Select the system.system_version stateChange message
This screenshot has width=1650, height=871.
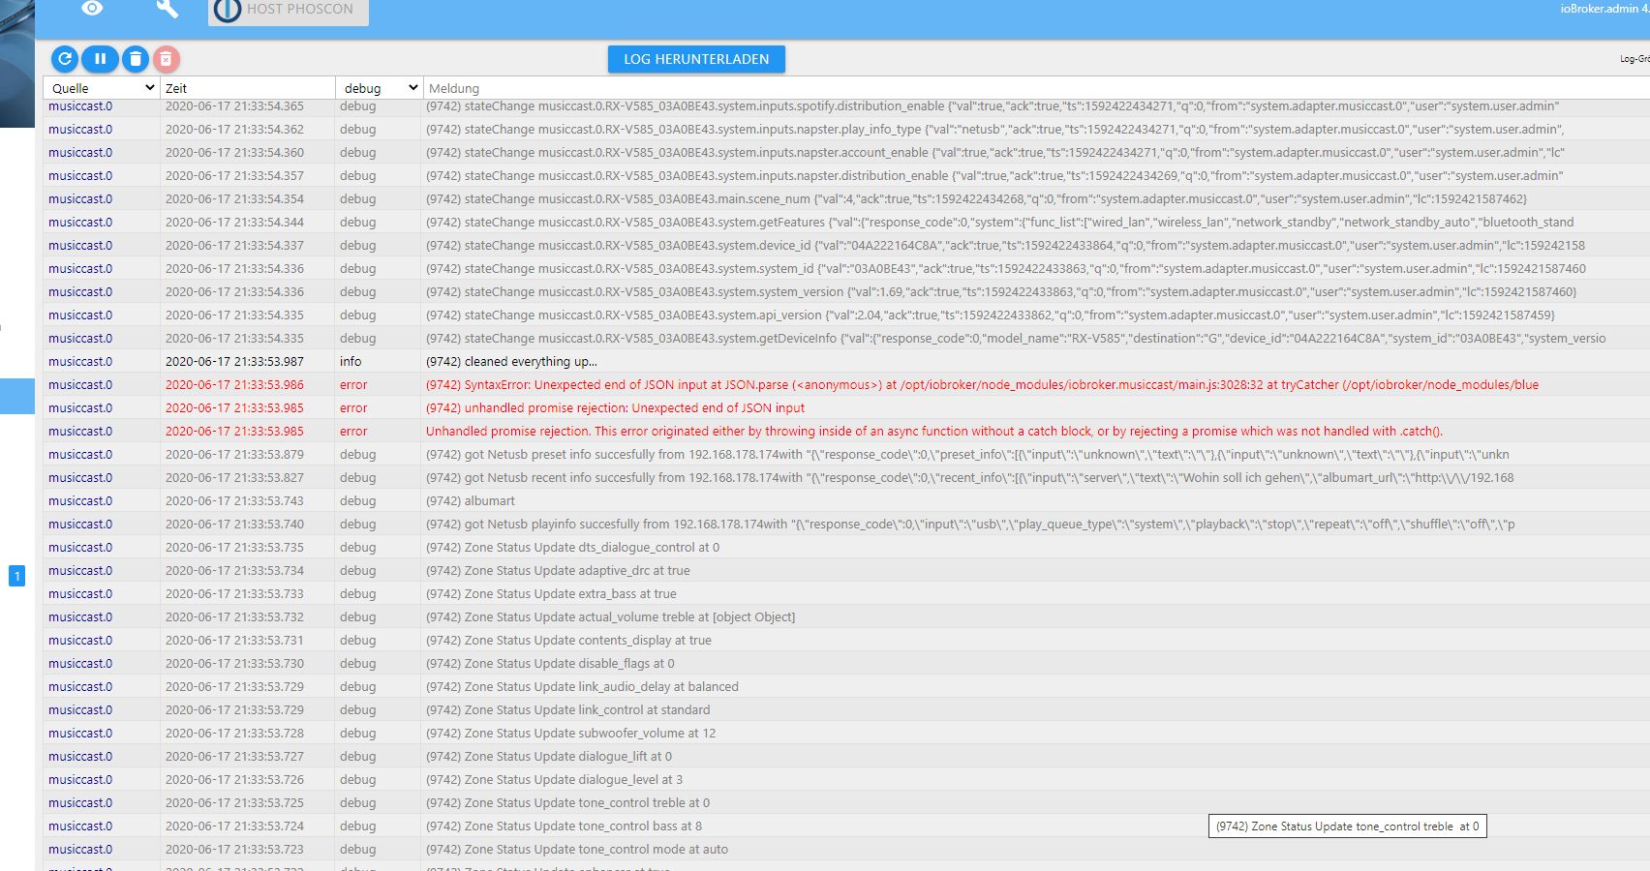1001,292
